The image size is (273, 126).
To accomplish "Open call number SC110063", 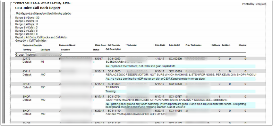I will (114, 59).
